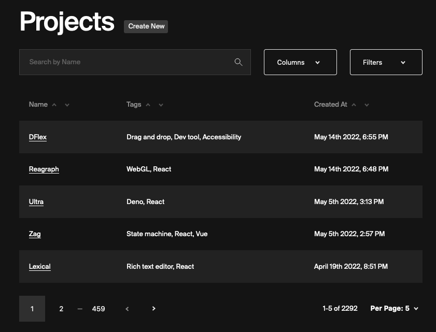Sort Tags column descending arrow

click(x=161, y=105)
